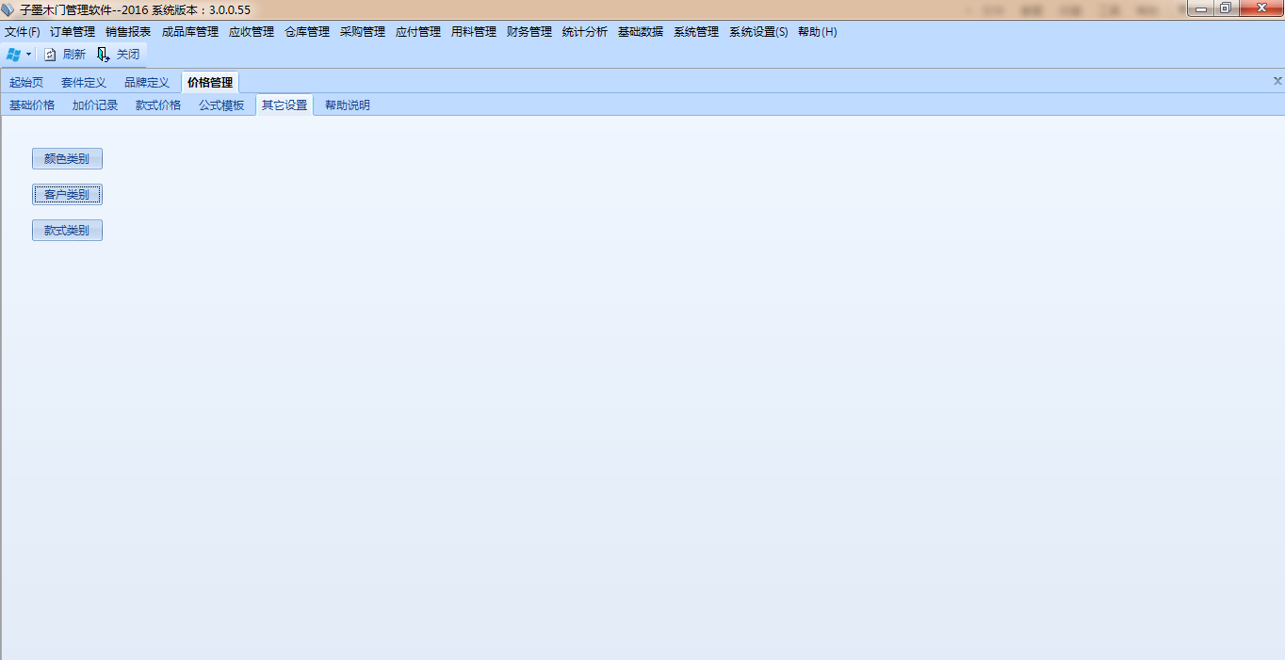Viewport: 1285px width, 660px height.
Task: Open the 财务管理 menu
Action: point(529,32)
